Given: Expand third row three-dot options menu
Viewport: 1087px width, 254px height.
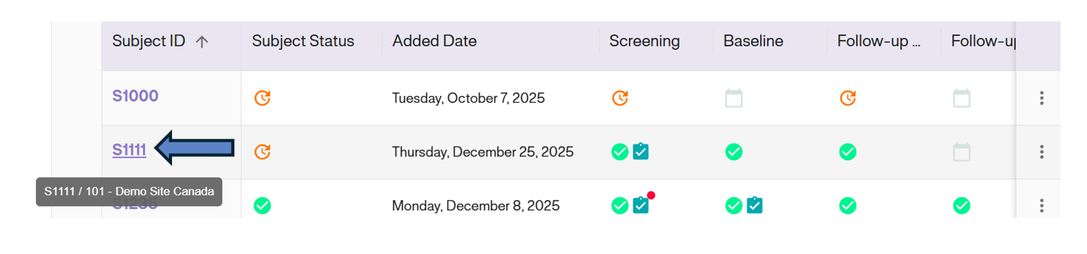Looking at the screenshot, I should (1042, 205).
